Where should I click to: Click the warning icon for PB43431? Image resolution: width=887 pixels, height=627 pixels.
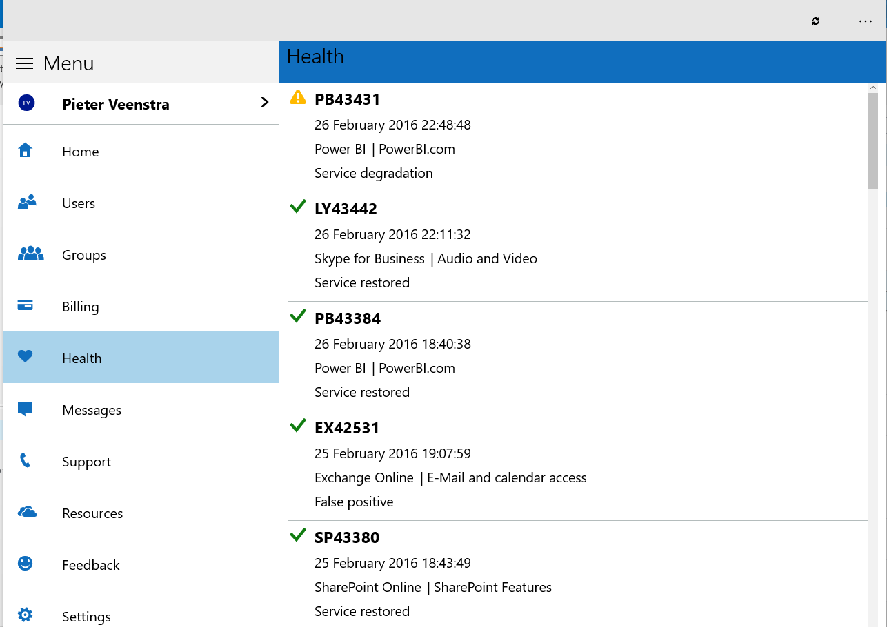coord(298,97)
